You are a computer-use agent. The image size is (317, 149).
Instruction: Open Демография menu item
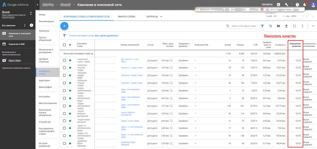[x=45, y=87]
